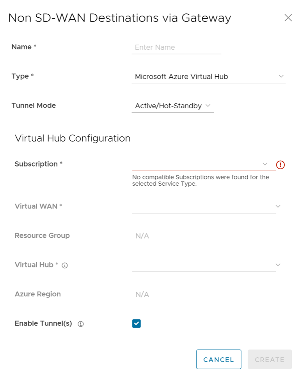Open the Virtual Hub dropdown list
The width and height of the screenshot is (300, 380).
[204, 265]
